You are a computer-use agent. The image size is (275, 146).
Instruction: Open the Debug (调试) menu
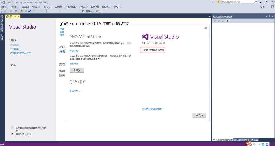point(36,7)
